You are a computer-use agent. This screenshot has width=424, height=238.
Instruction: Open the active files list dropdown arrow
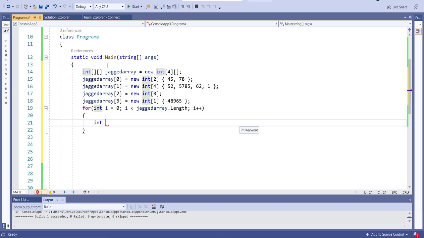405,17
